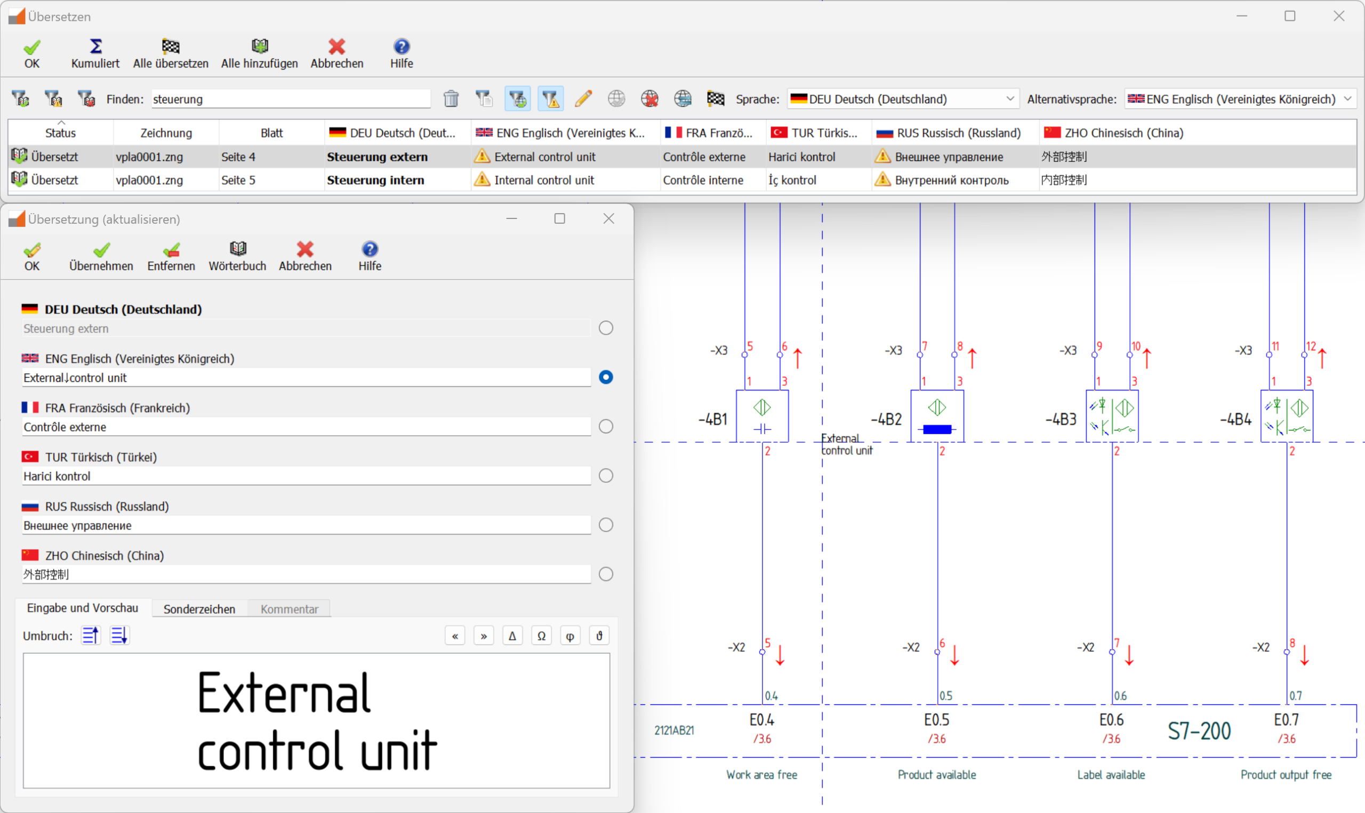Switch to the Kommentar tab

pyautogui.click(x=289, y=609)
